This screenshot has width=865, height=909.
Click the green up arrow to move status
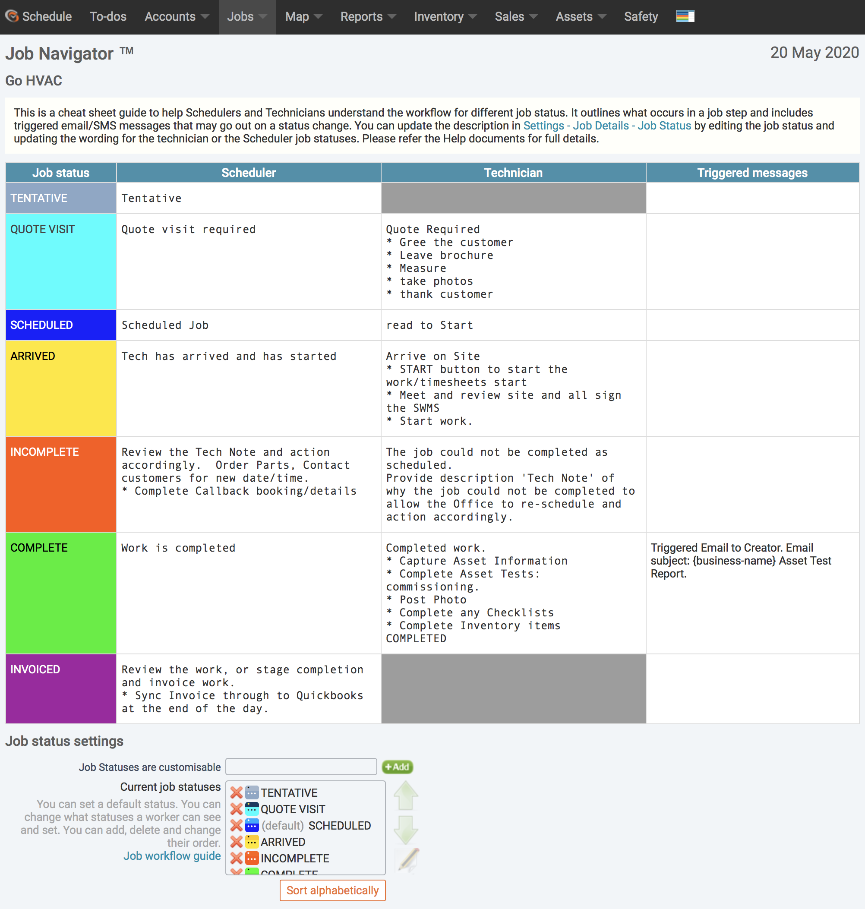[x=405, y=795]
